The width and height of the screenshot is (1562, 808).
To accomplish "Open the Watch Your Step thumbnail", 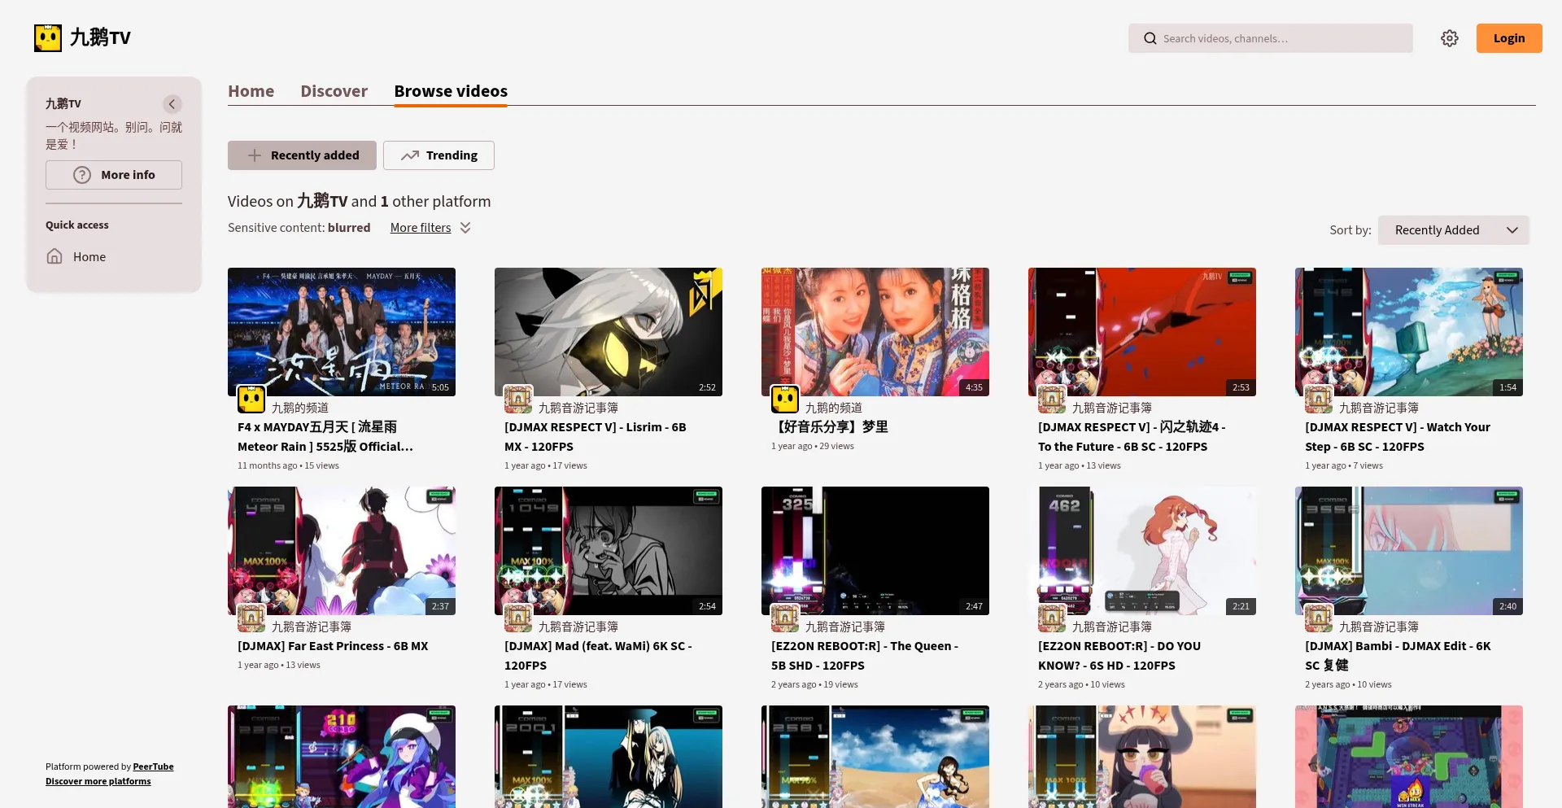I will 1409,332.
